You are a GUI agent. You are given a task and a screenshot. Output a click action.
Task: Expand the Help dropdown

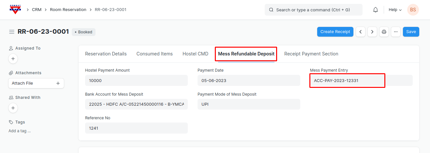[x=395, y=10]
